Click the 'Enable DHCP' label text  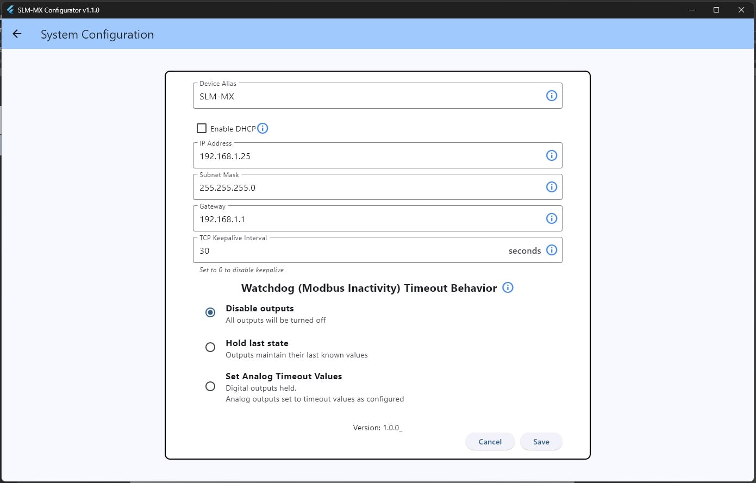[233, 129]
